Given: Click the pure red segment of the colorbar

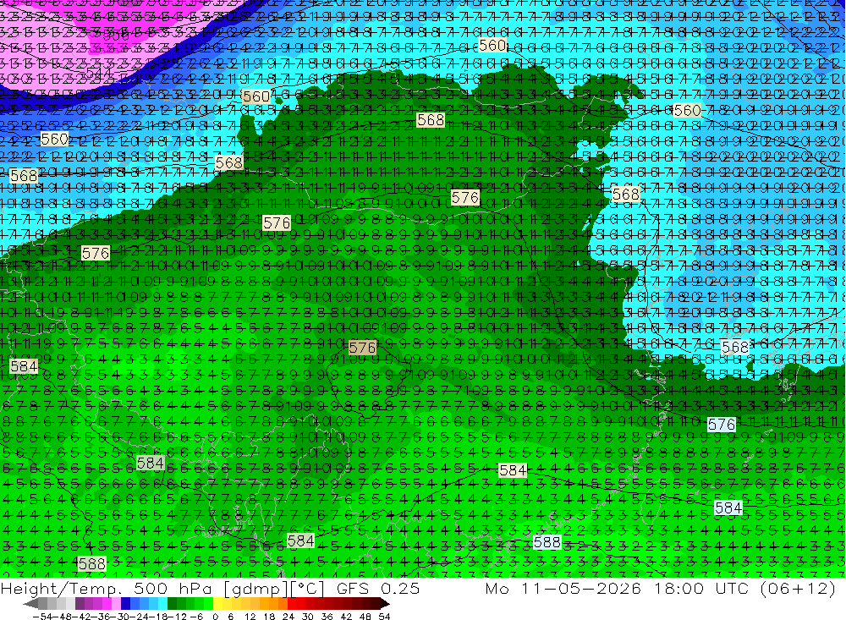Looking at the screenshot, I should 292,603.
